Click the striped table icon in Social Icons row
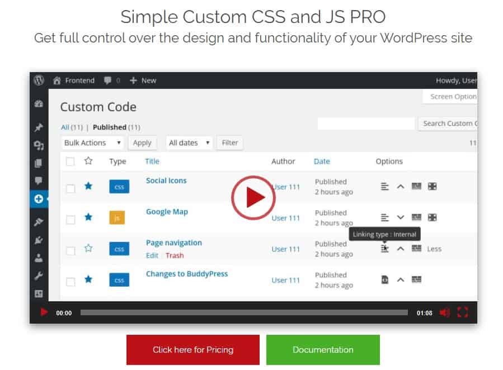This screenshot has width=503, height=370. tap(416, 187)
